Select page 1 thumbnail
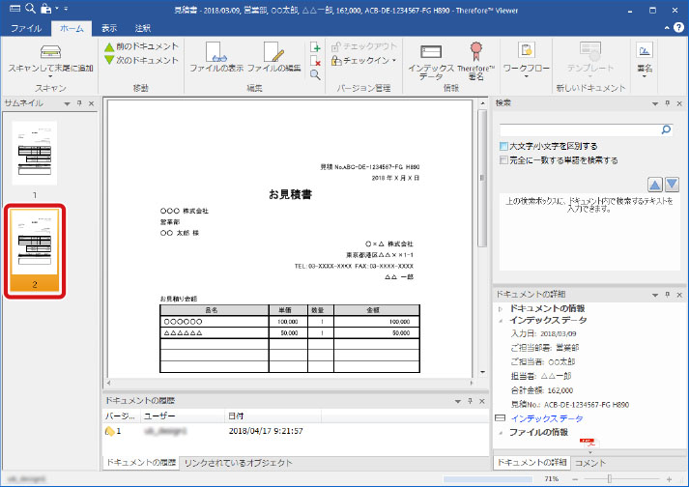 coord(35,153)
